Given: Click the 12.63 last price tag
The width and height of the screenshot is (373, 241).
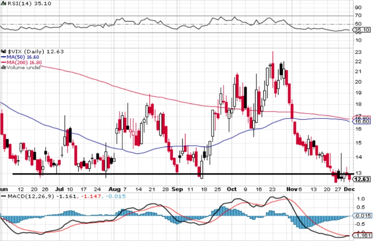Looking at the screenshot, I should (362, 179).
